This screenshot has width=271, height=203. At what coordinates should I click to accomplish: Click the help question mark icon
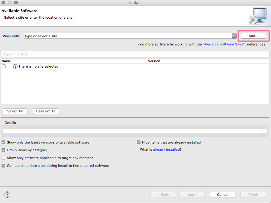point(7,194)
